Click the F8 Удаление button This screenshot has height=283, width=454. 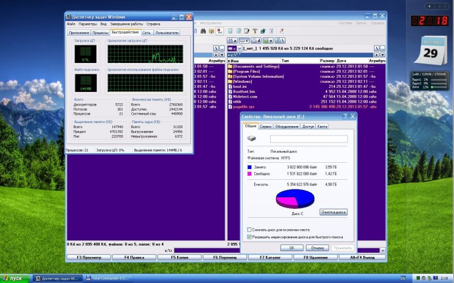tap(316, 257)
